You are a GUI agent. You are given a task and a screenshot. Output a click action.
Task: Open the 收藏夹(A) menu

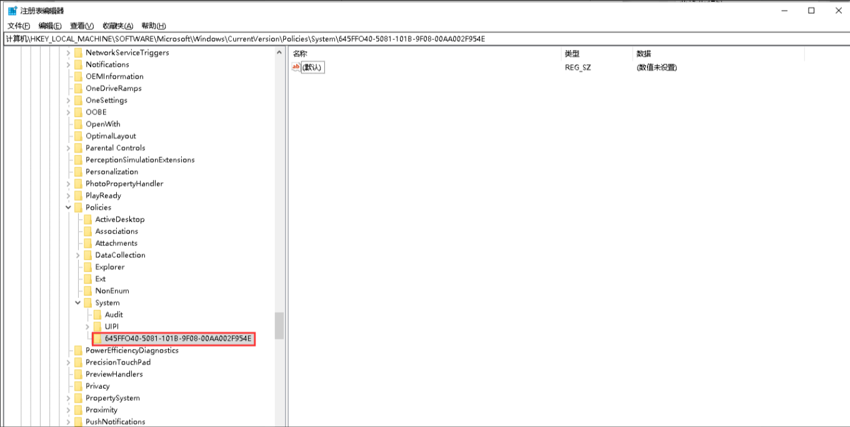(117, 26)
